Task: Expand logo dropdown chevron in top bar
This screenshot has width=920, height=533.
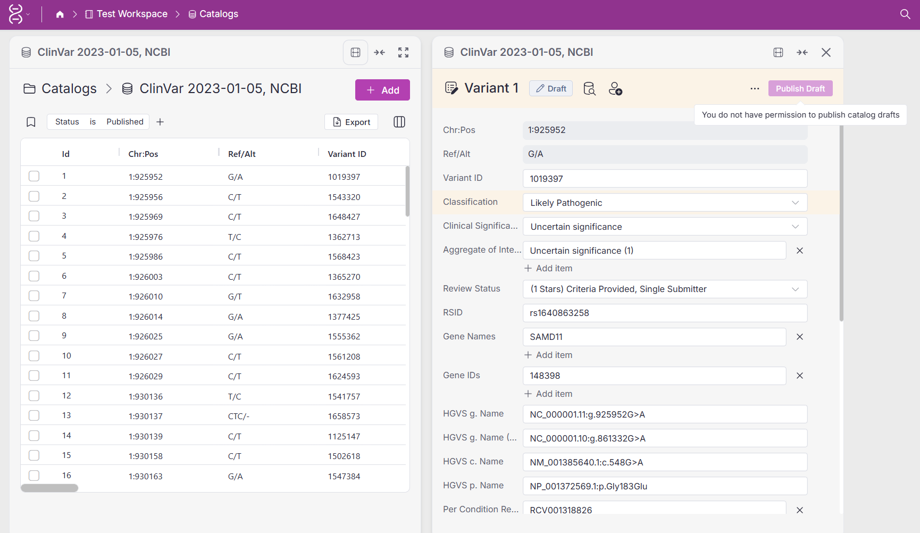Action: point(28,14)
